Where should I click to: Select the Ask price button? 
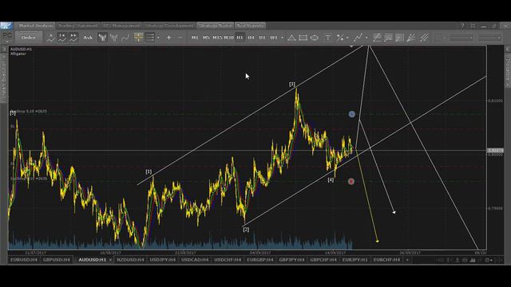click(x=88, y=37)
